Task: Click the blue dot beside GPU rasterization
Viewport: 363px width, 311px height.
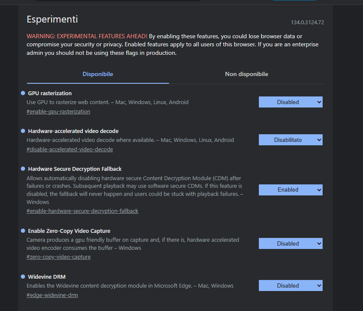Action: pos(23,93)
